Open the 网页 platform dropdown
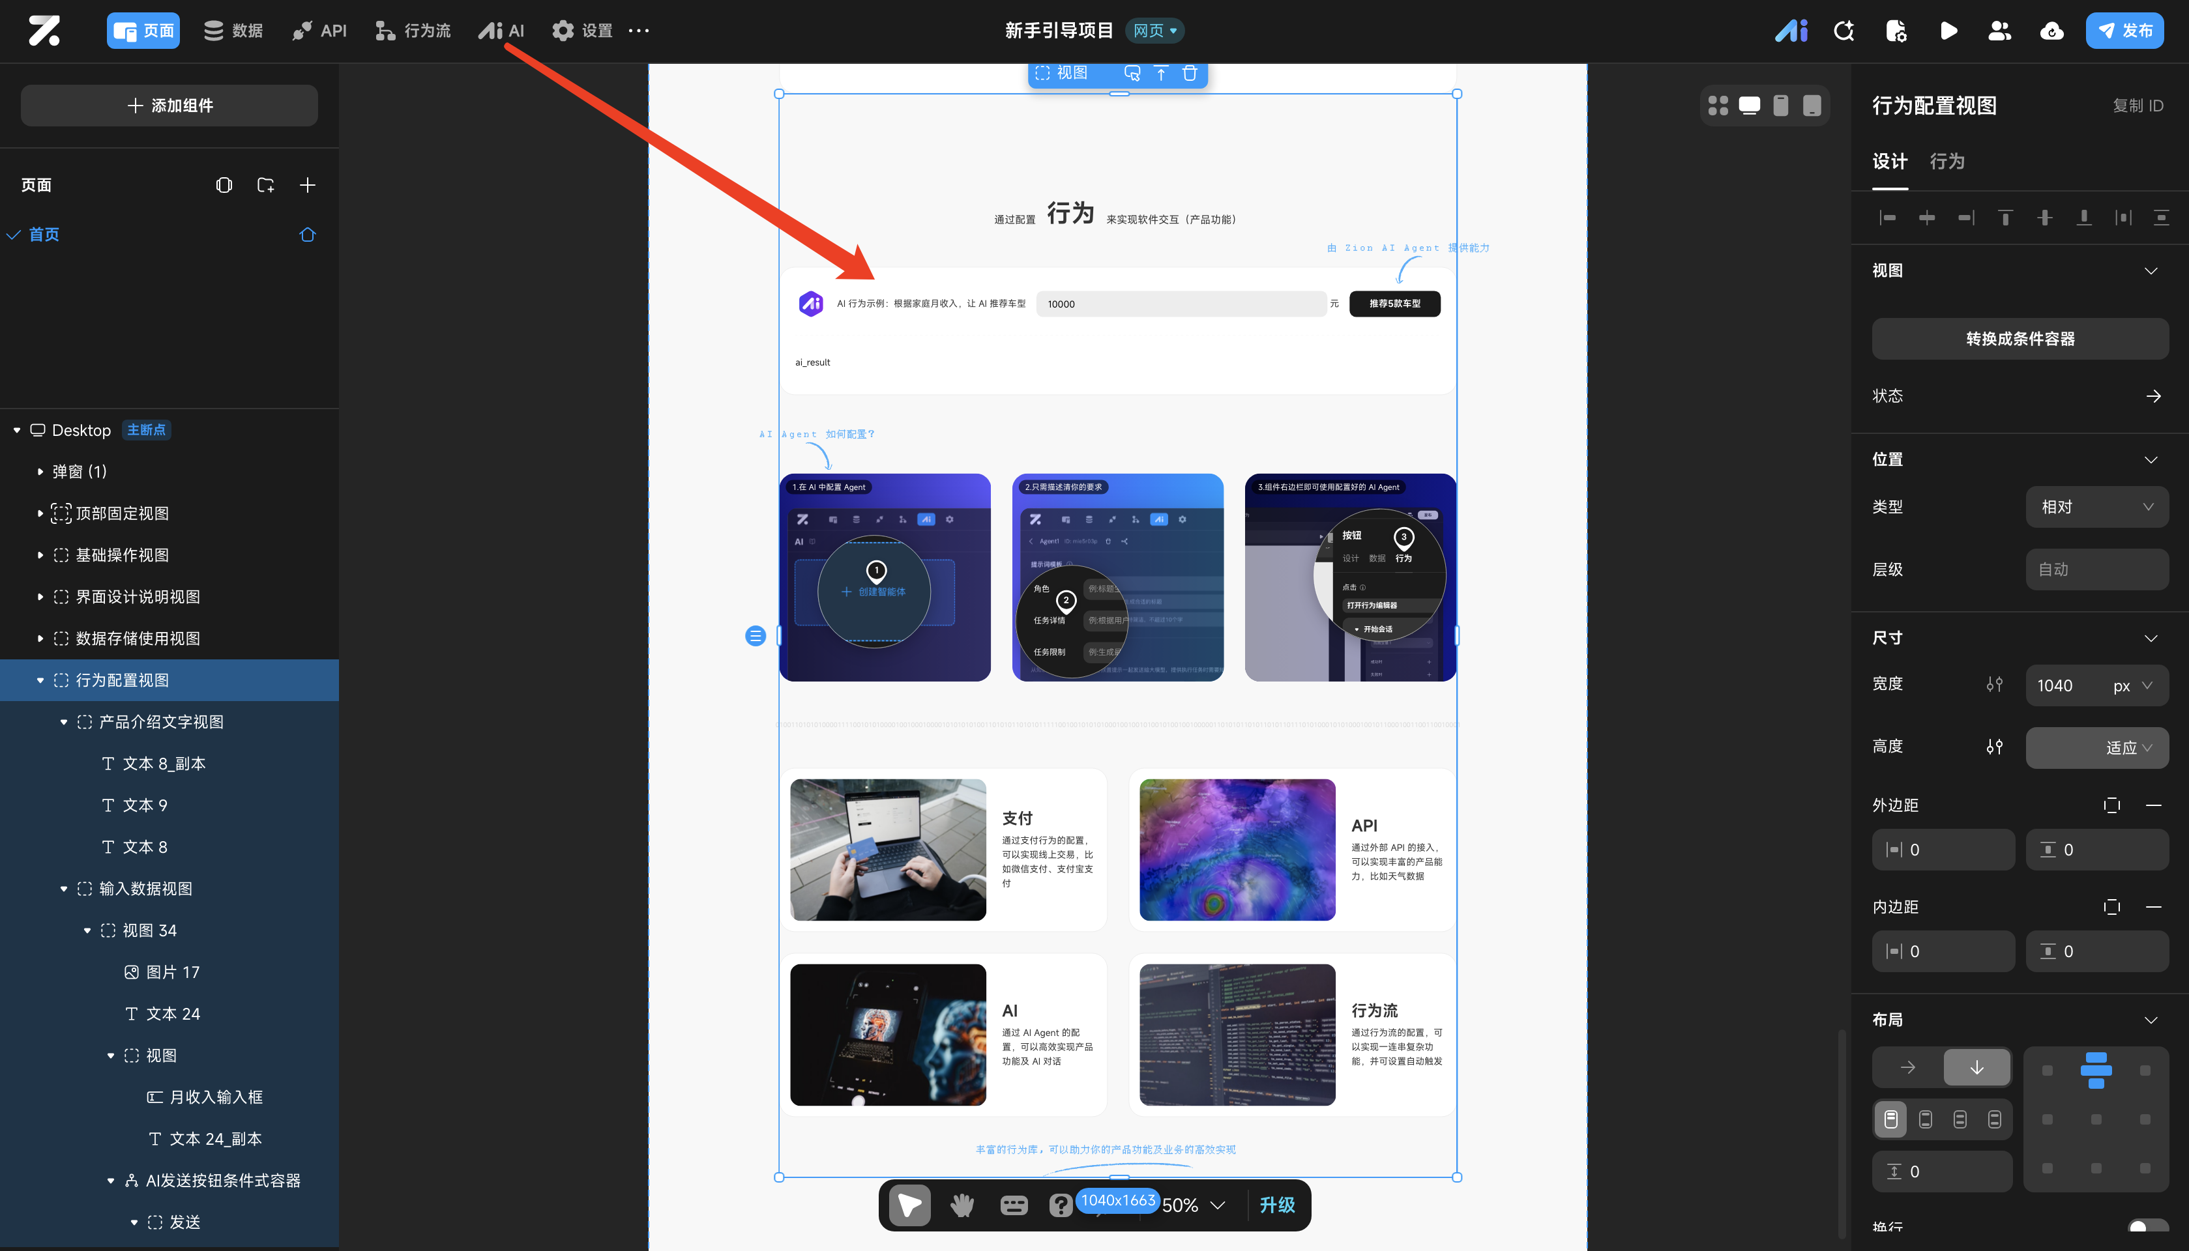Screen dimensions: 2189x1251 click(x=1154, y=31)
